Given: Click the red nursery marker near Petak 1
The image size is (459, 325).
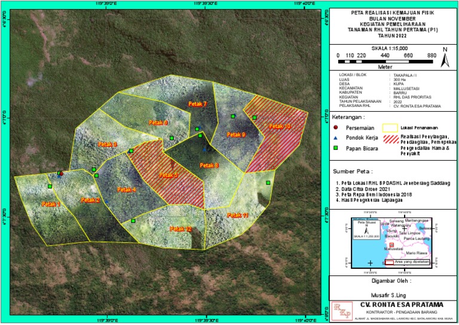Looking at the screenshot, I should point(62,174).
